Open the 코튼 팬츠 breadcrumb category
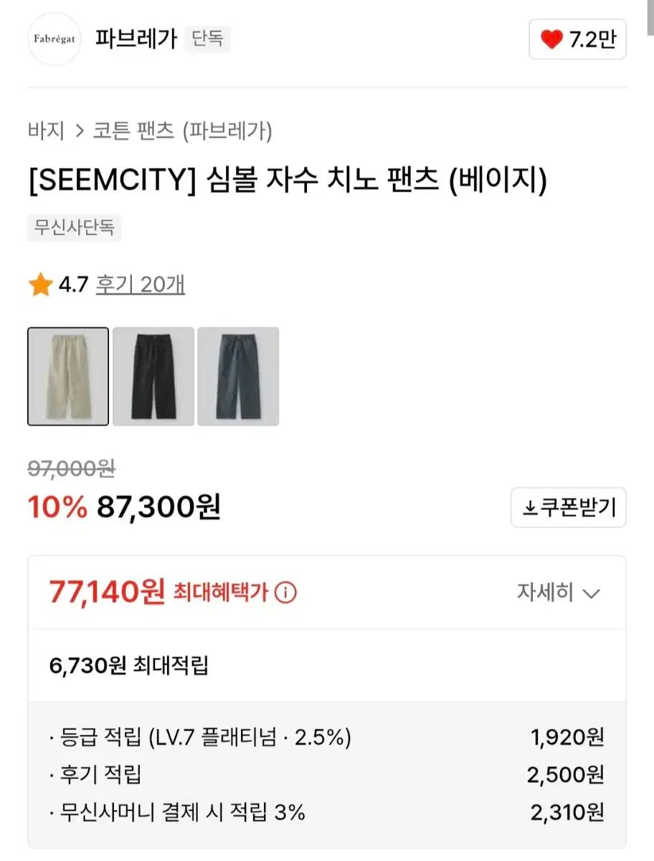This screenshot has height=861, width=654. pos(133,131)
